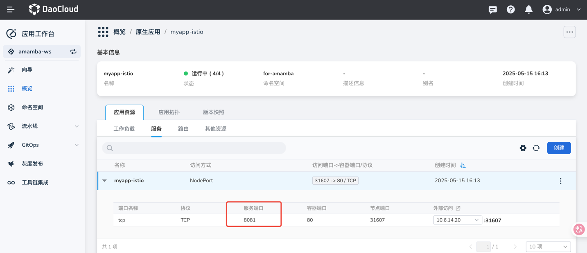Select the 工作负载 sub-tab
Viewport: 587px width, 253px height.
tap(124, 129)
